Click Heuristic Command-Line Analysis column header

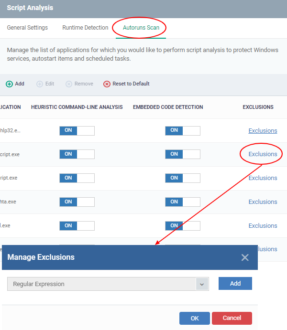[77, 107]
